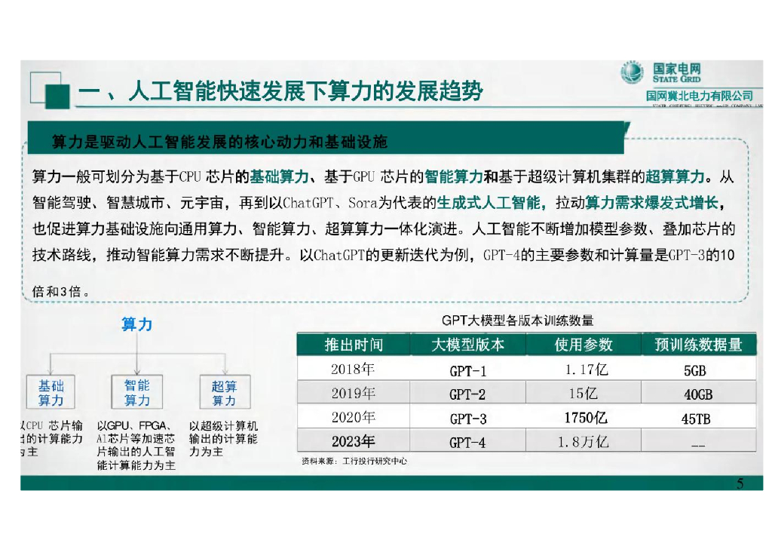Click the 预训练数据量 column header
Image resolution: width=772 pixels, height=546 pixels.
tap(699, 345)
